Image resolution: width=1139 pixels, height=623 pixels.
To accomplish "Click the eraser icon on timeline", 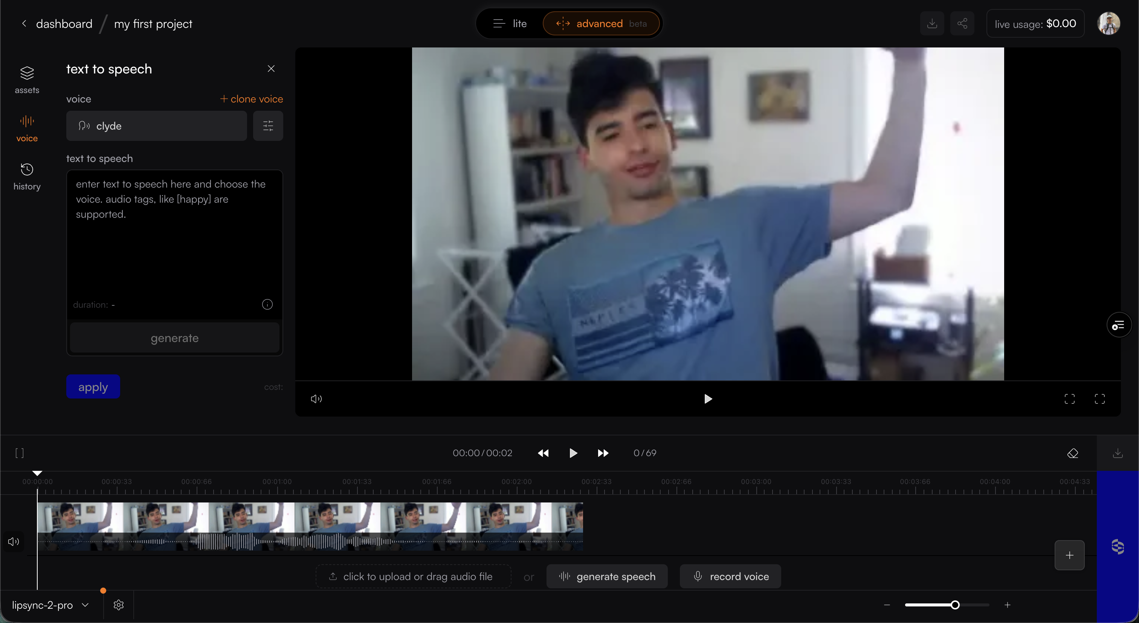I will coord(1073,453).
